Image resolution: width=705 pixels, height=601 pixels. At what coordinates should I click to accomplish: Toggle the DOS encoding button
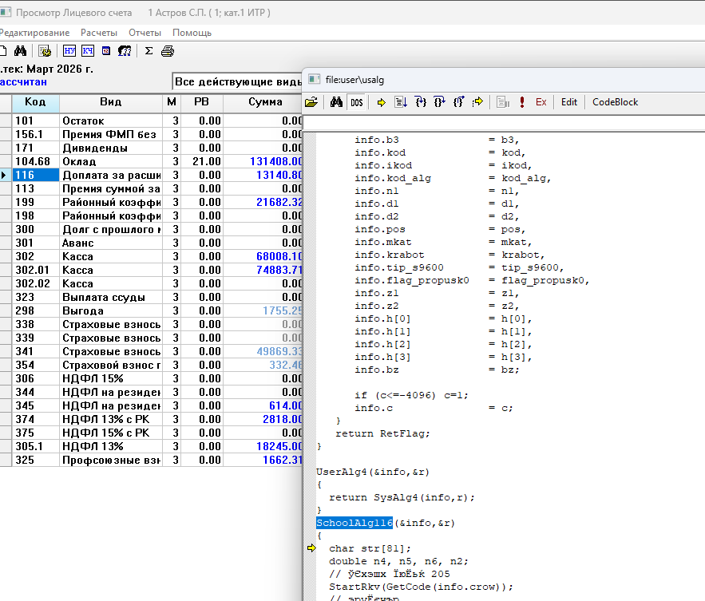356,102
